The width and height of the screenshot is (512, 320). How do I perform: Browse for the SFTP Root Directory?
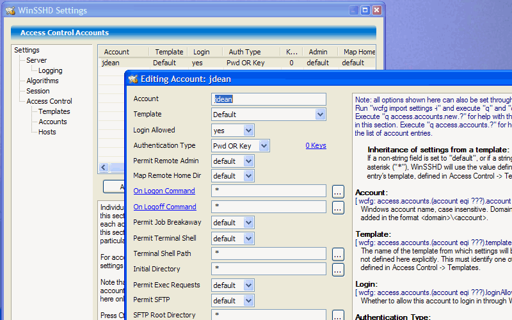click(338, 316)
